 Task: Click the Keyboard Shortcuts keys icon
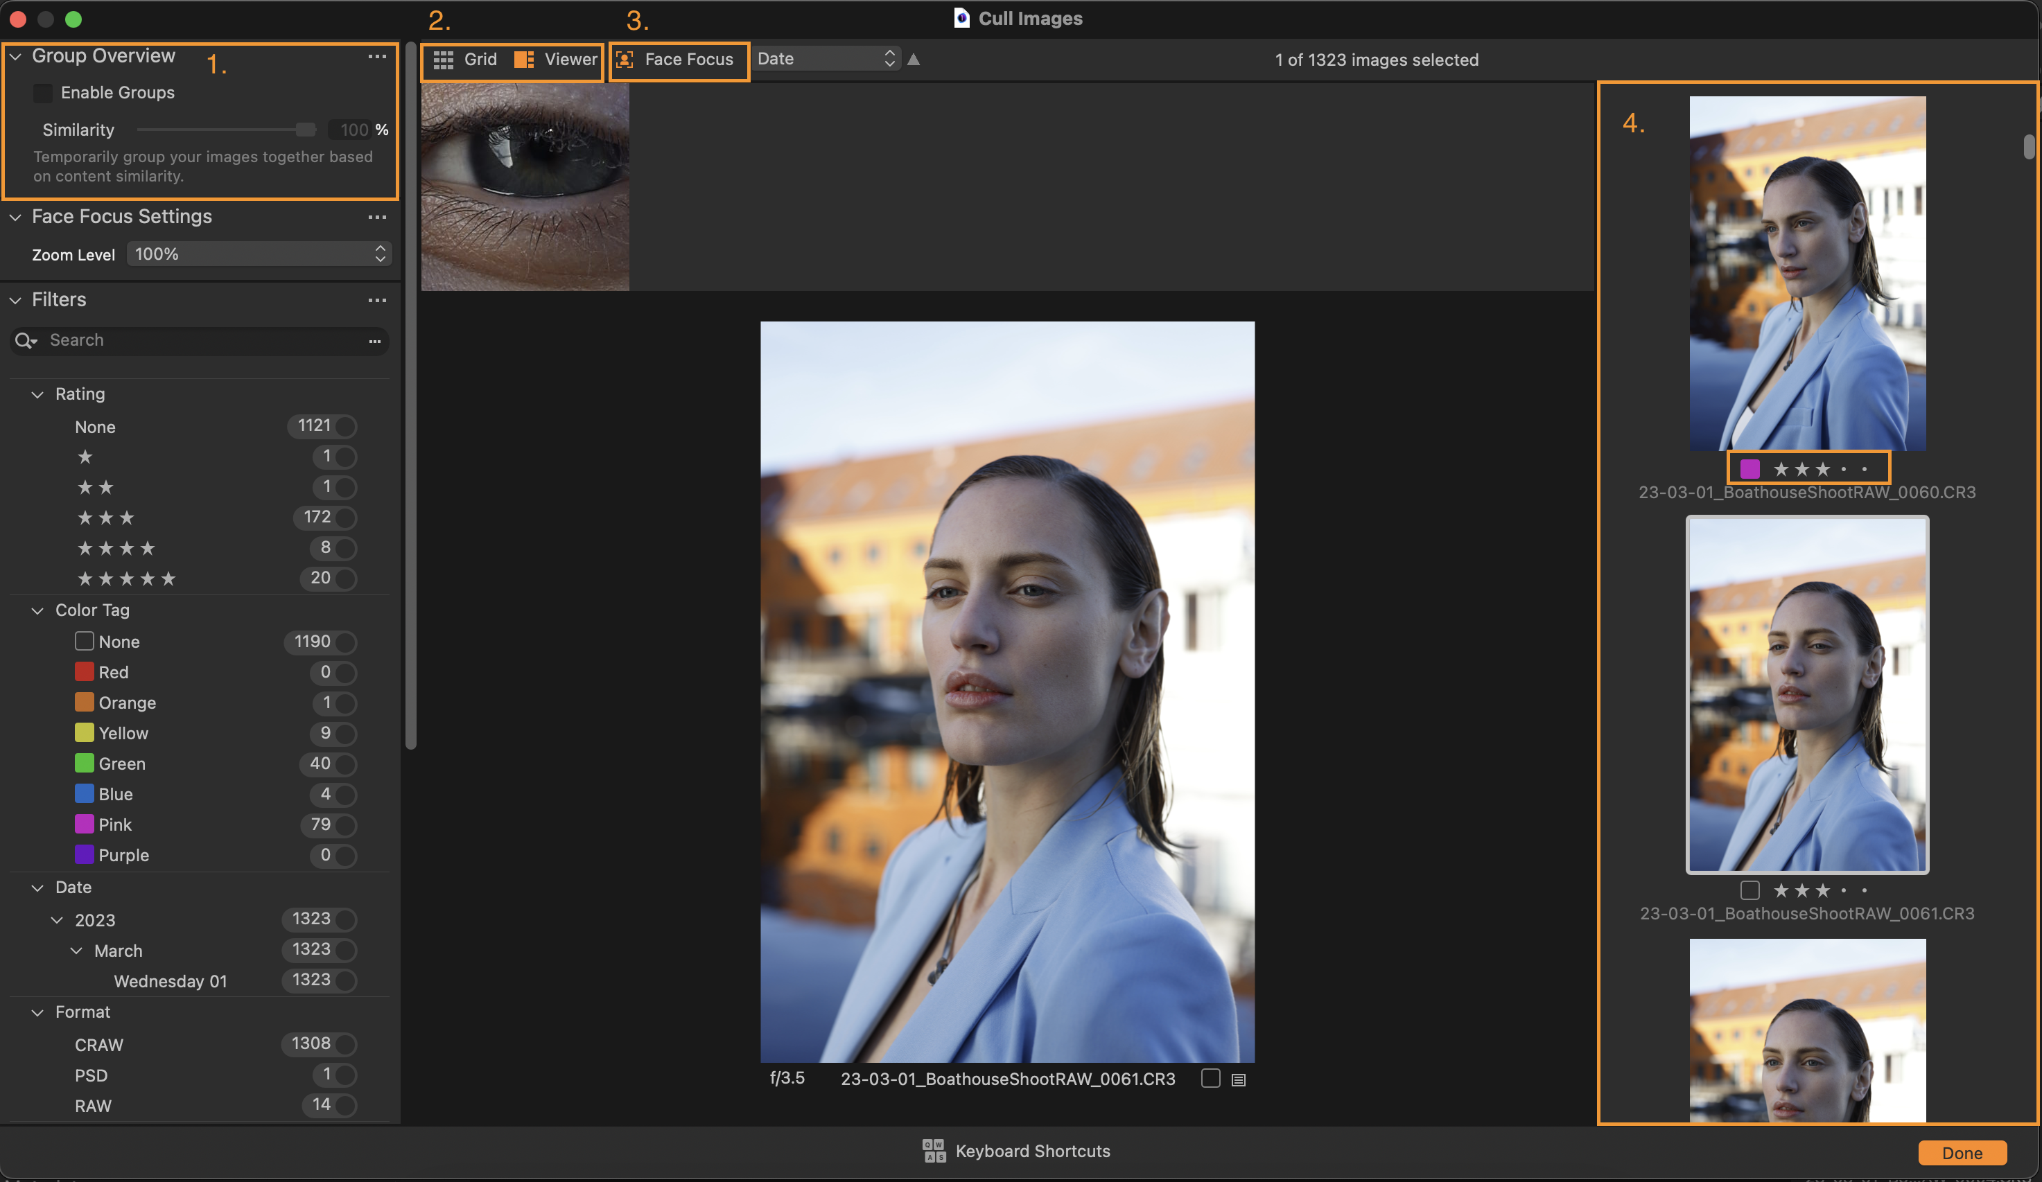pos(934,1150)
